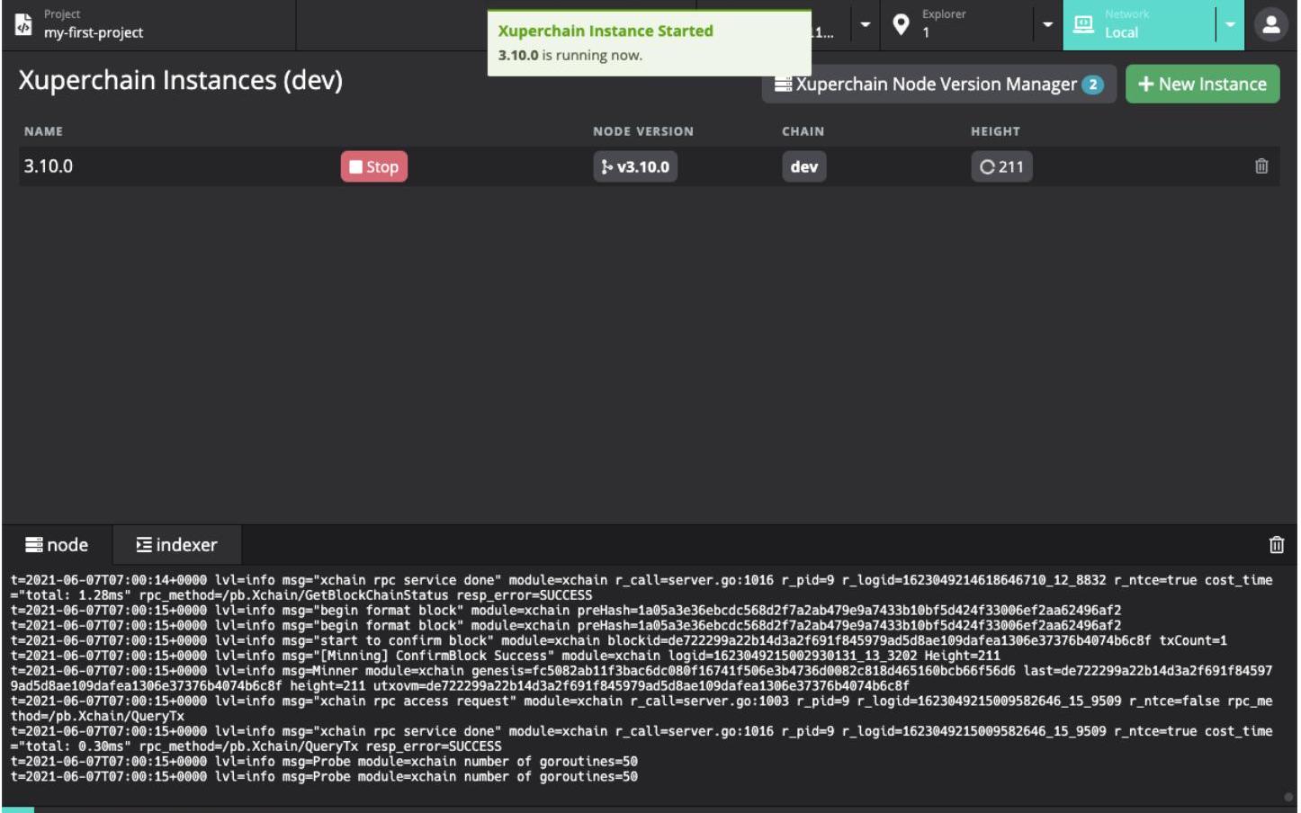Delete the 3.10.0 instance via trash icon

(1261, 166)
